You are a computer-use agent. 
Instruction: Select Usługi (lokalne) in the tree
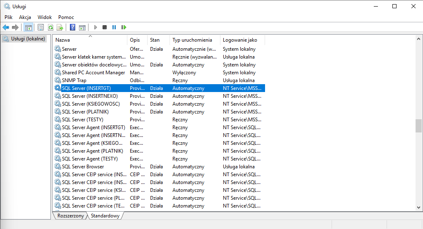pos(28,39)
